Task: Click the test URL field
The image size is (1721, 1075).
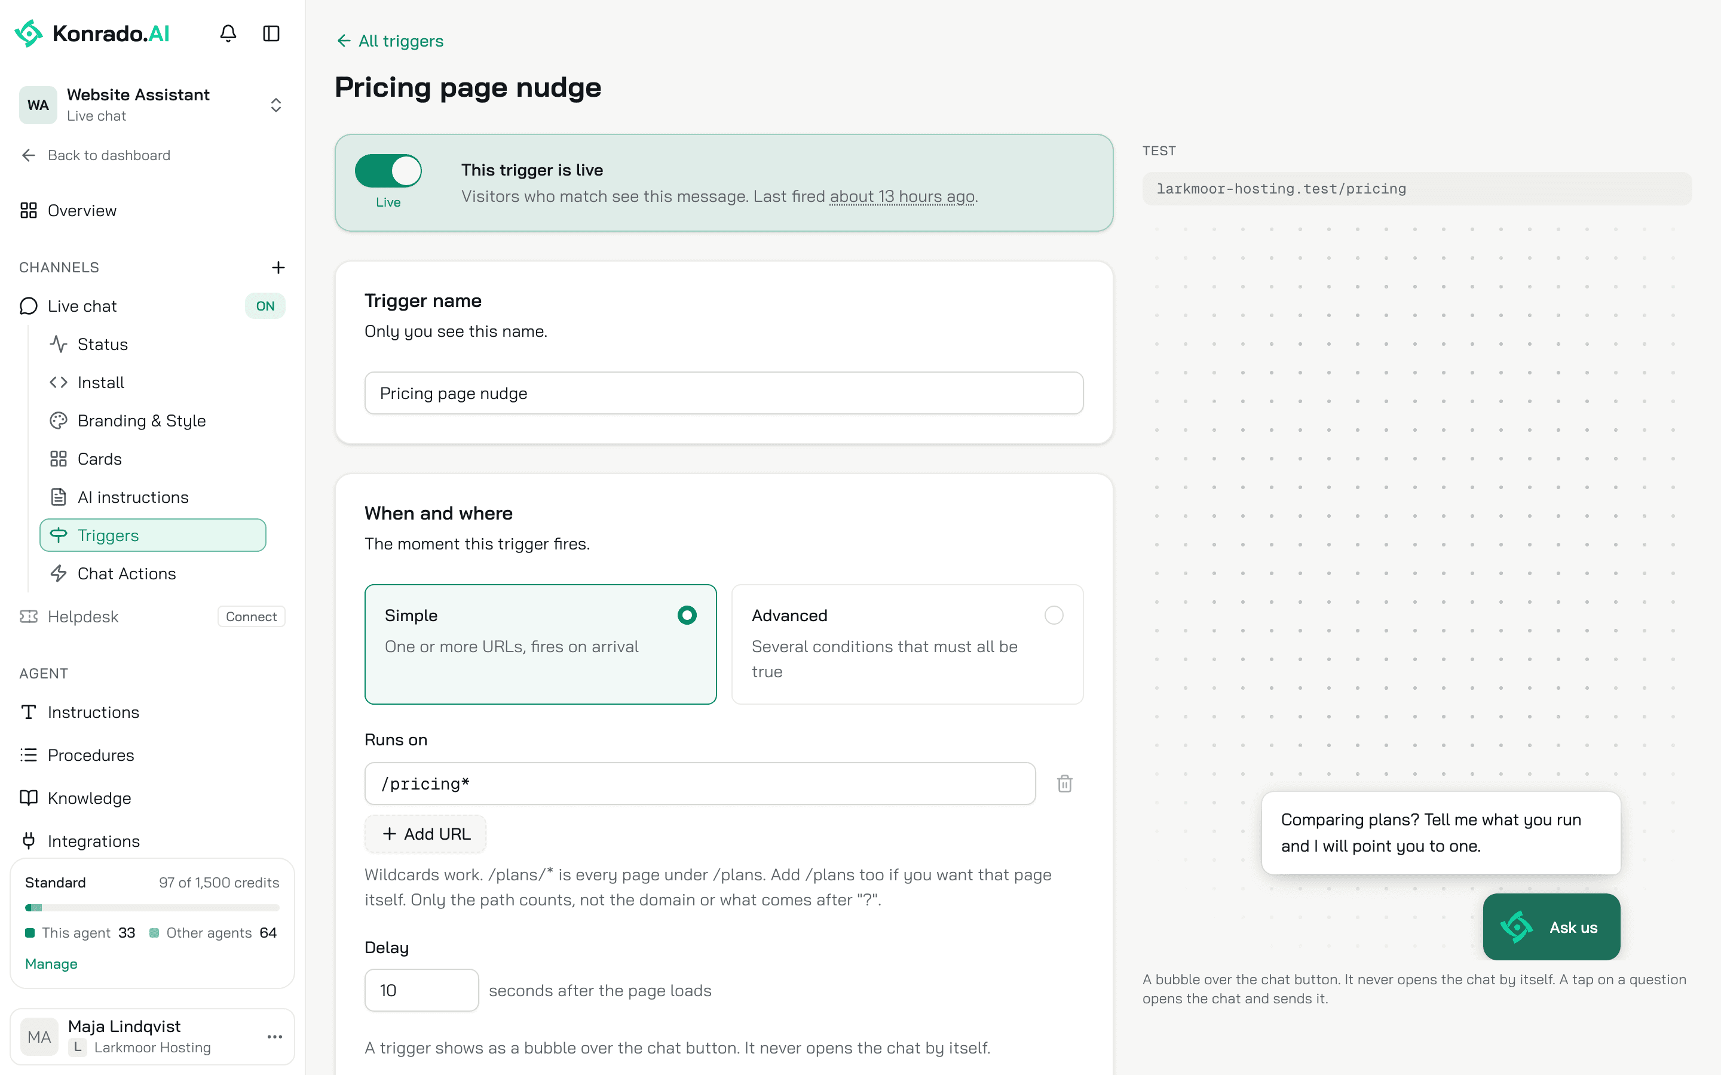Action: [1417, 188]
